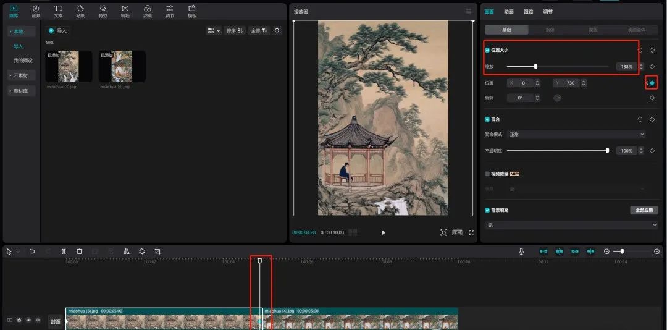Open the 特效 effects panel
This screenshot has width=667, height=330.
click(x=103, y=12)
